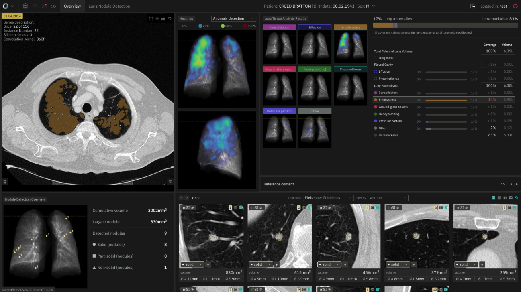521x292 pixels.
Task: Open the Fleischner Guidelines dropdown
Action: point(328,198)
